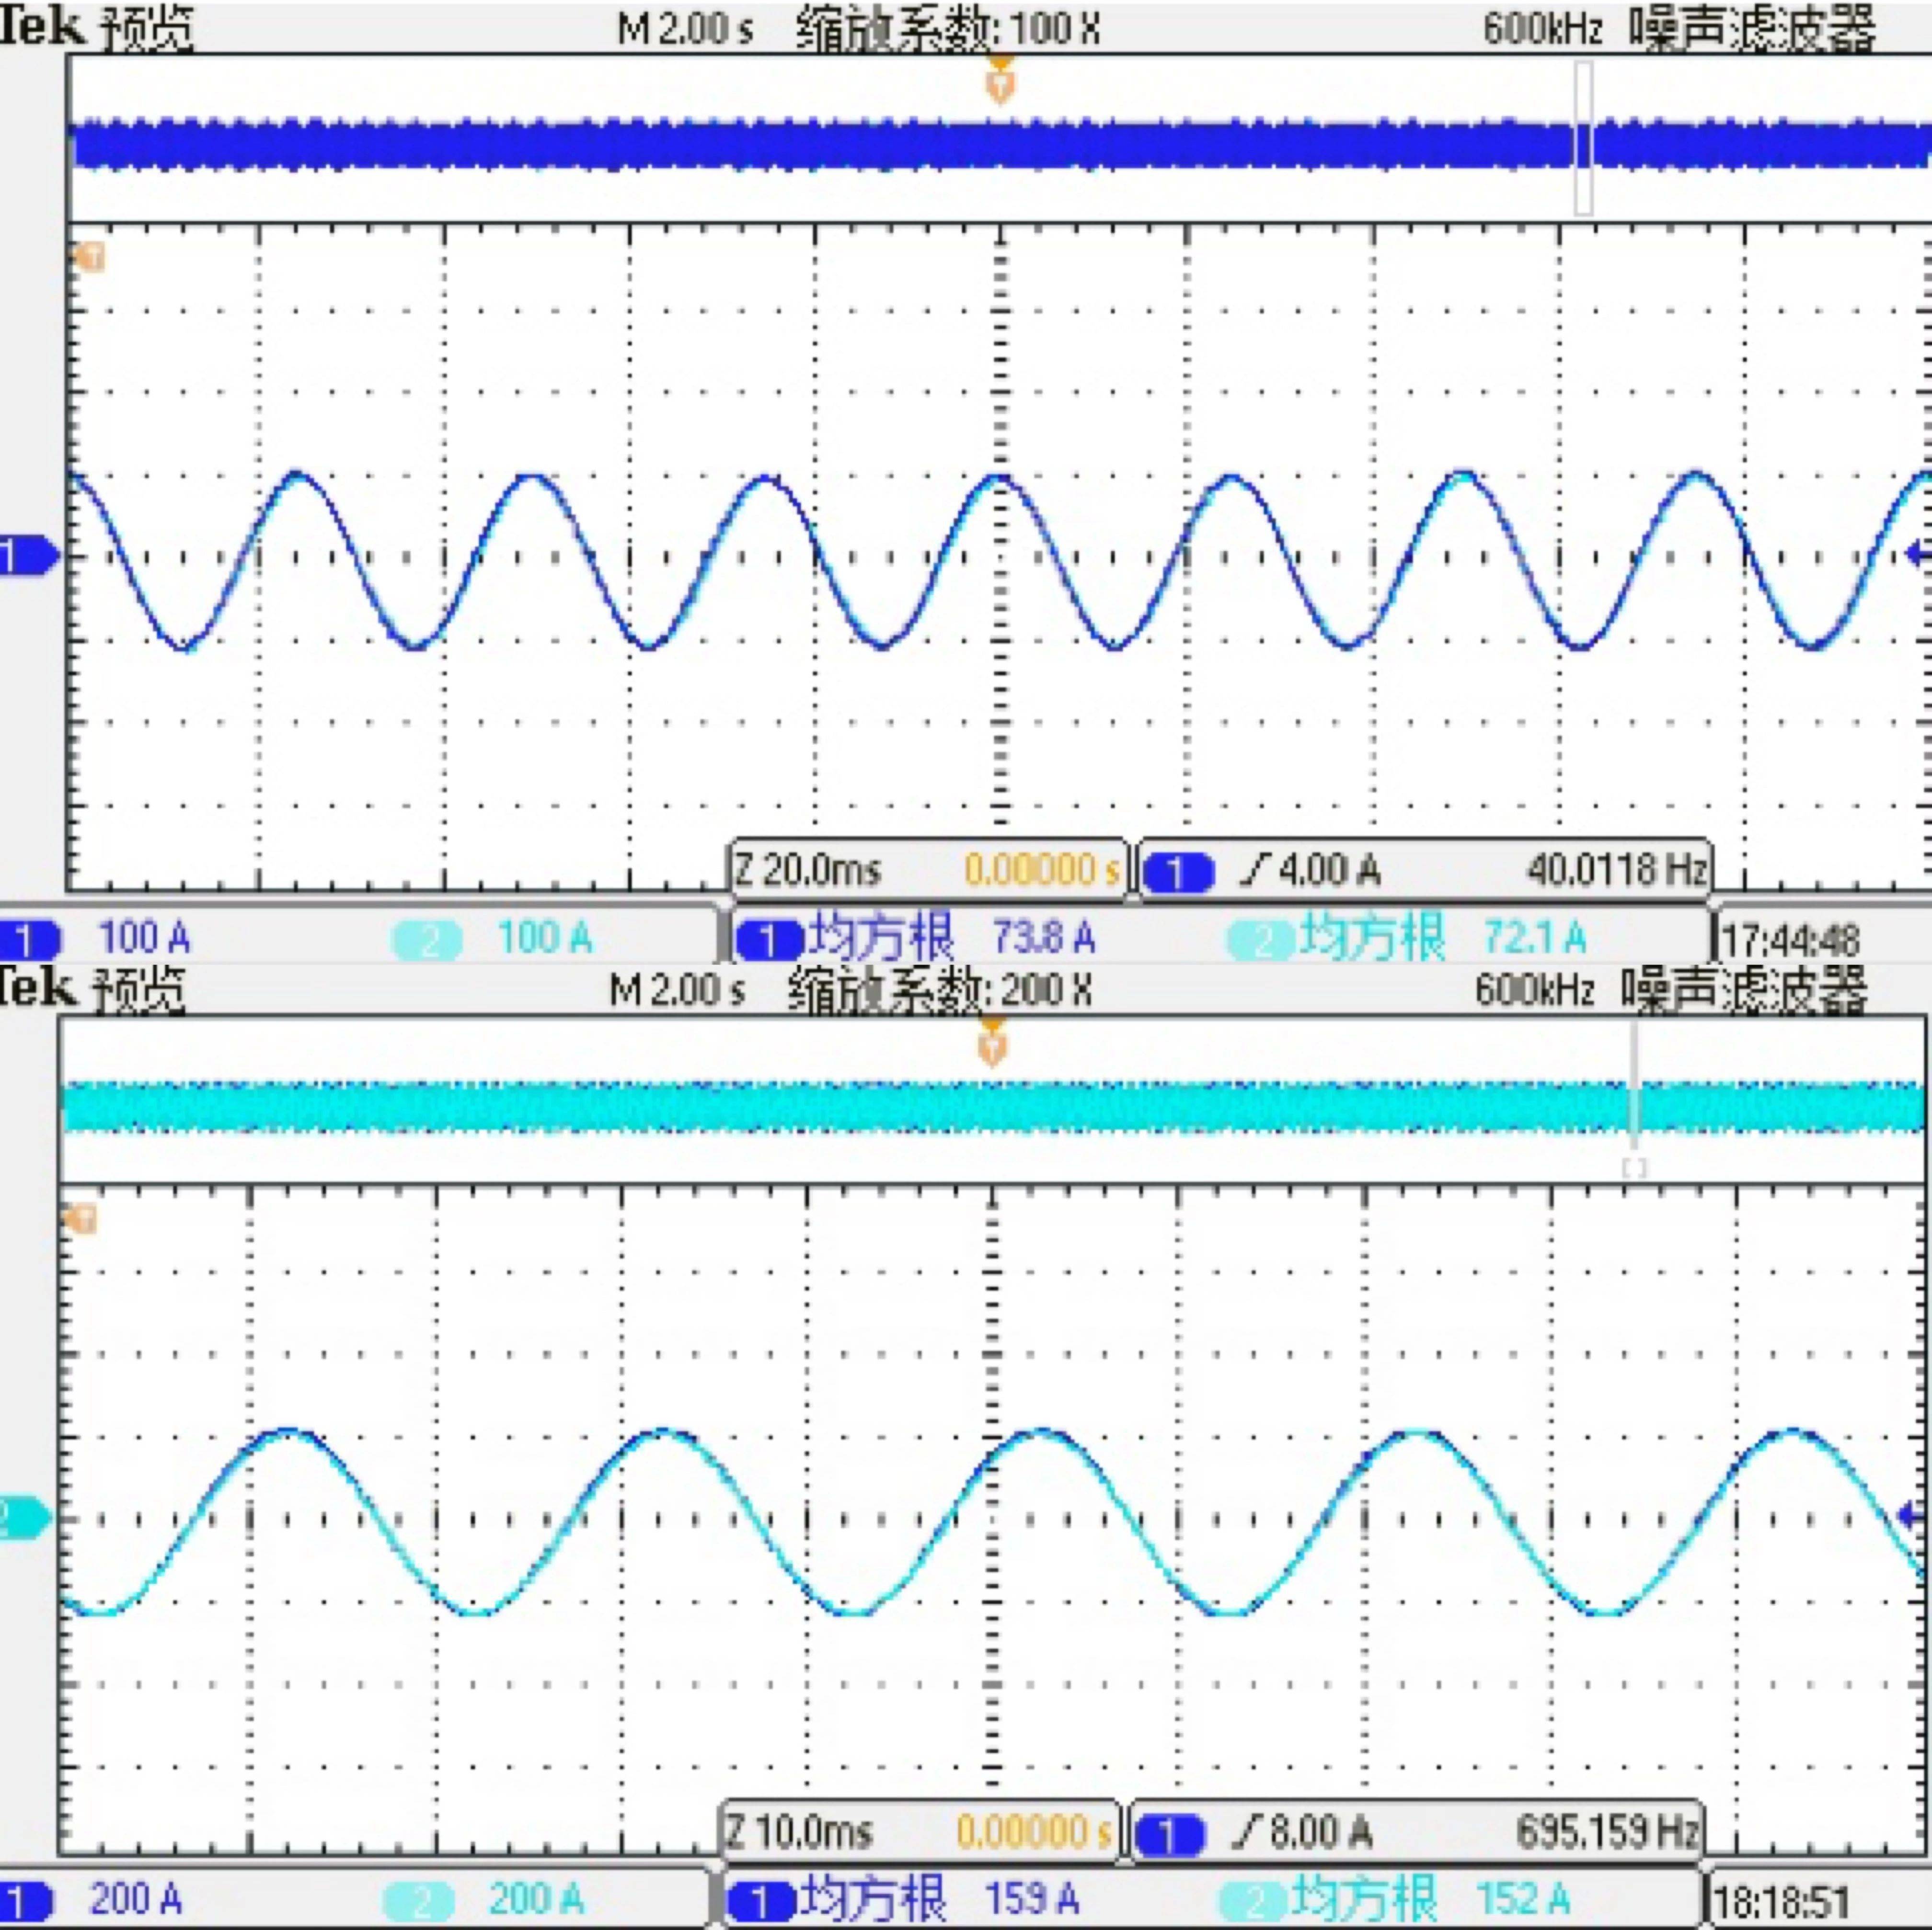
Task: Open zoom factor 100 X label
Action: (948, 28)
